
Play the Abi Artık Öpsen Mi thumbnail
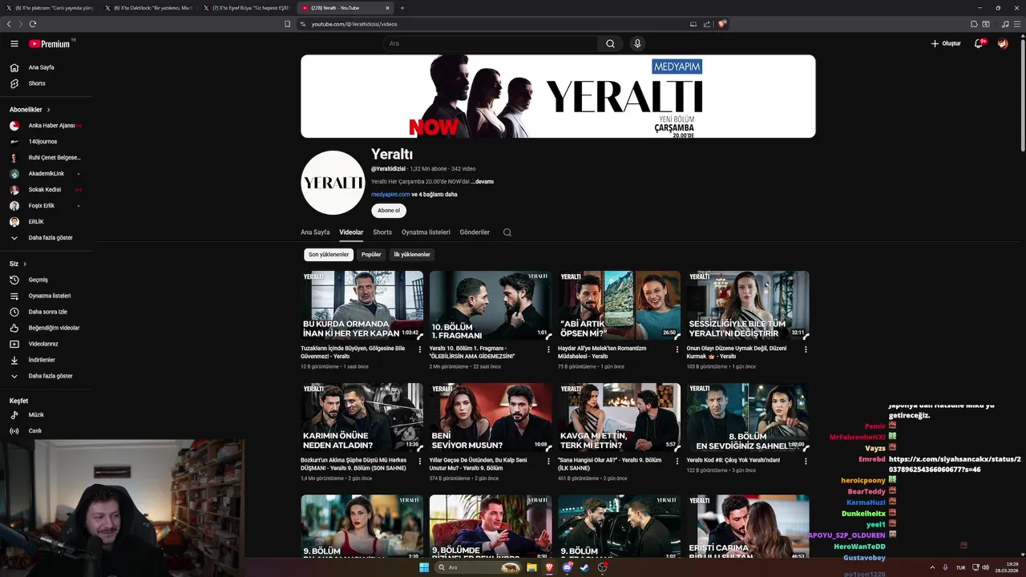point(619,305)
